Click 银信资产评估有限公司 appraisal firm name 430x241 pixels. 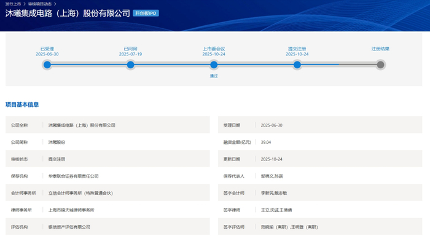coord(69,227)
